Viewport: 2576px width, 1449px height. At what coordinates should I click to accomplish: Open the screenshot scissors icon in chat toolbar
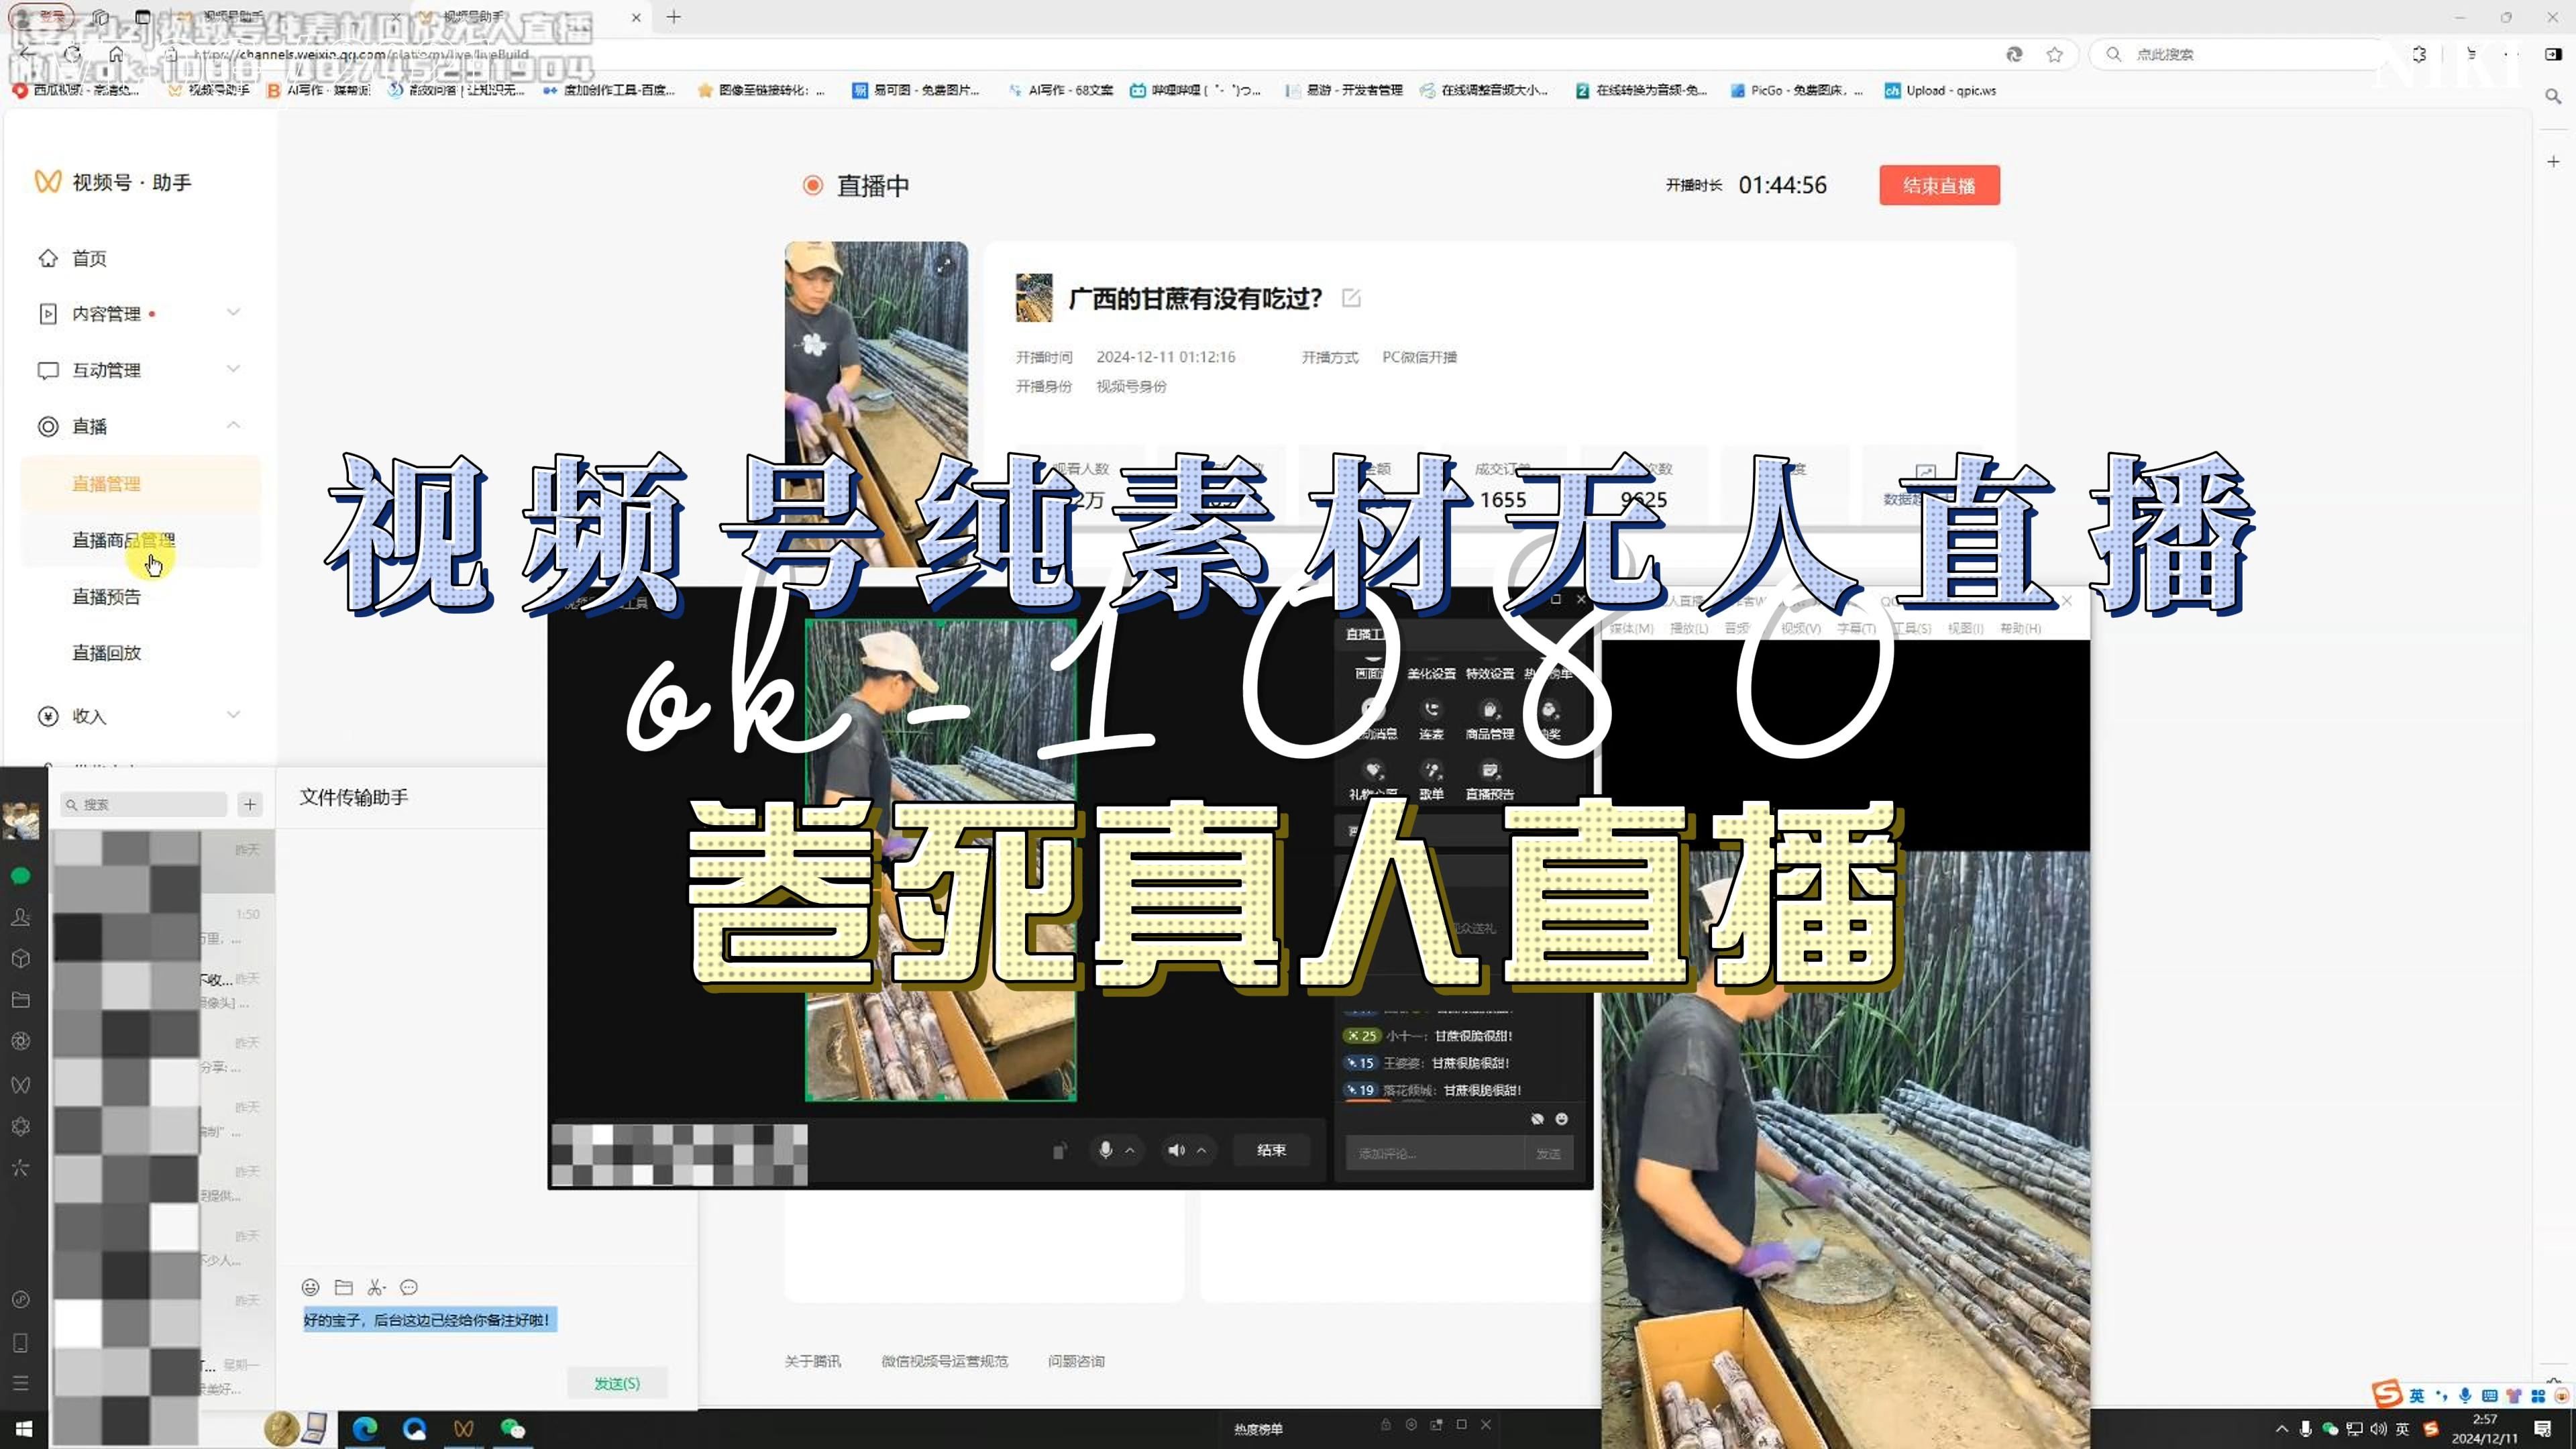376,1288
